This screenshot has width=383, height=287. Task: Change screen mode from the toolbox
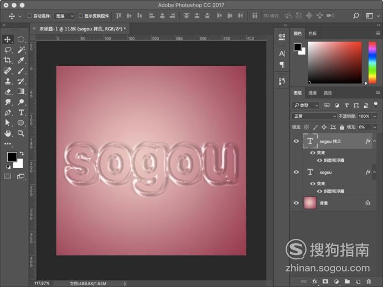[x=21, y=176]
